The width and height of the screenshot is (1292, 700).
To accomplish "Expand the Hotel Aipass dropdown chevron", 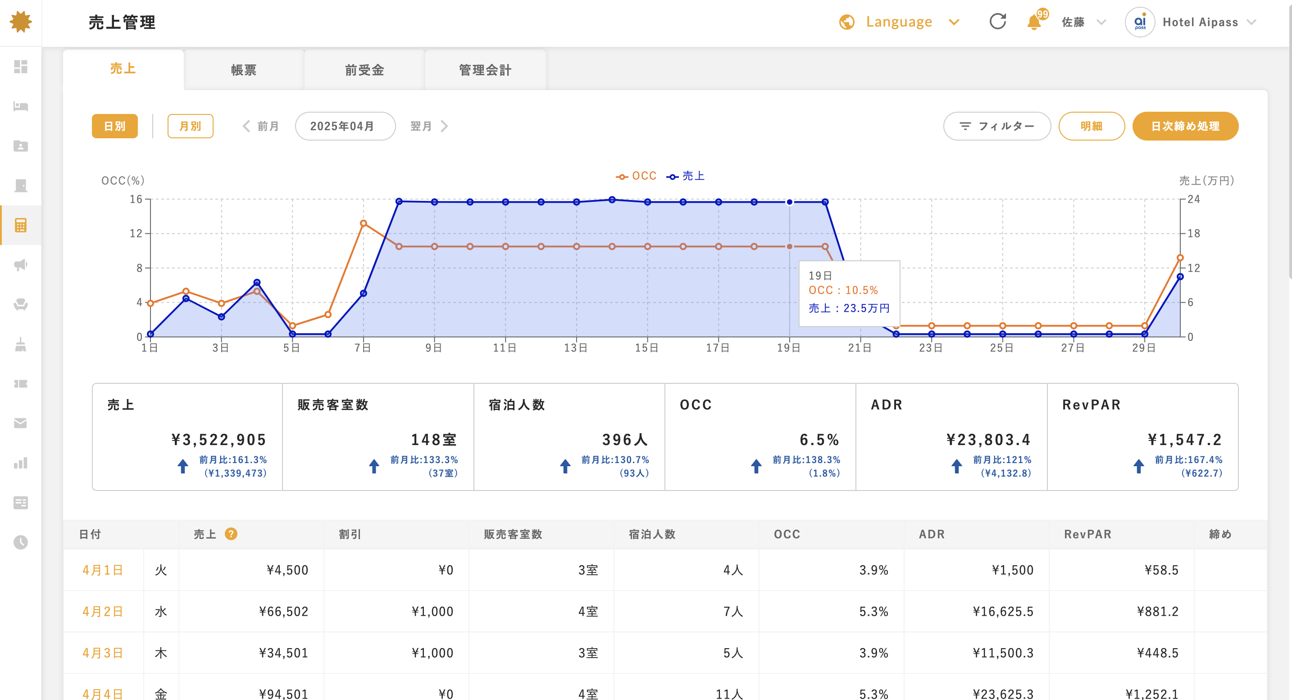I will 1251,22.
